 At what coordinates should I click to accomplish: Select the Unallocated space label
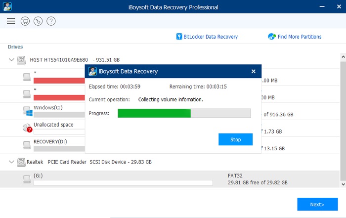(x=53, y=125)
